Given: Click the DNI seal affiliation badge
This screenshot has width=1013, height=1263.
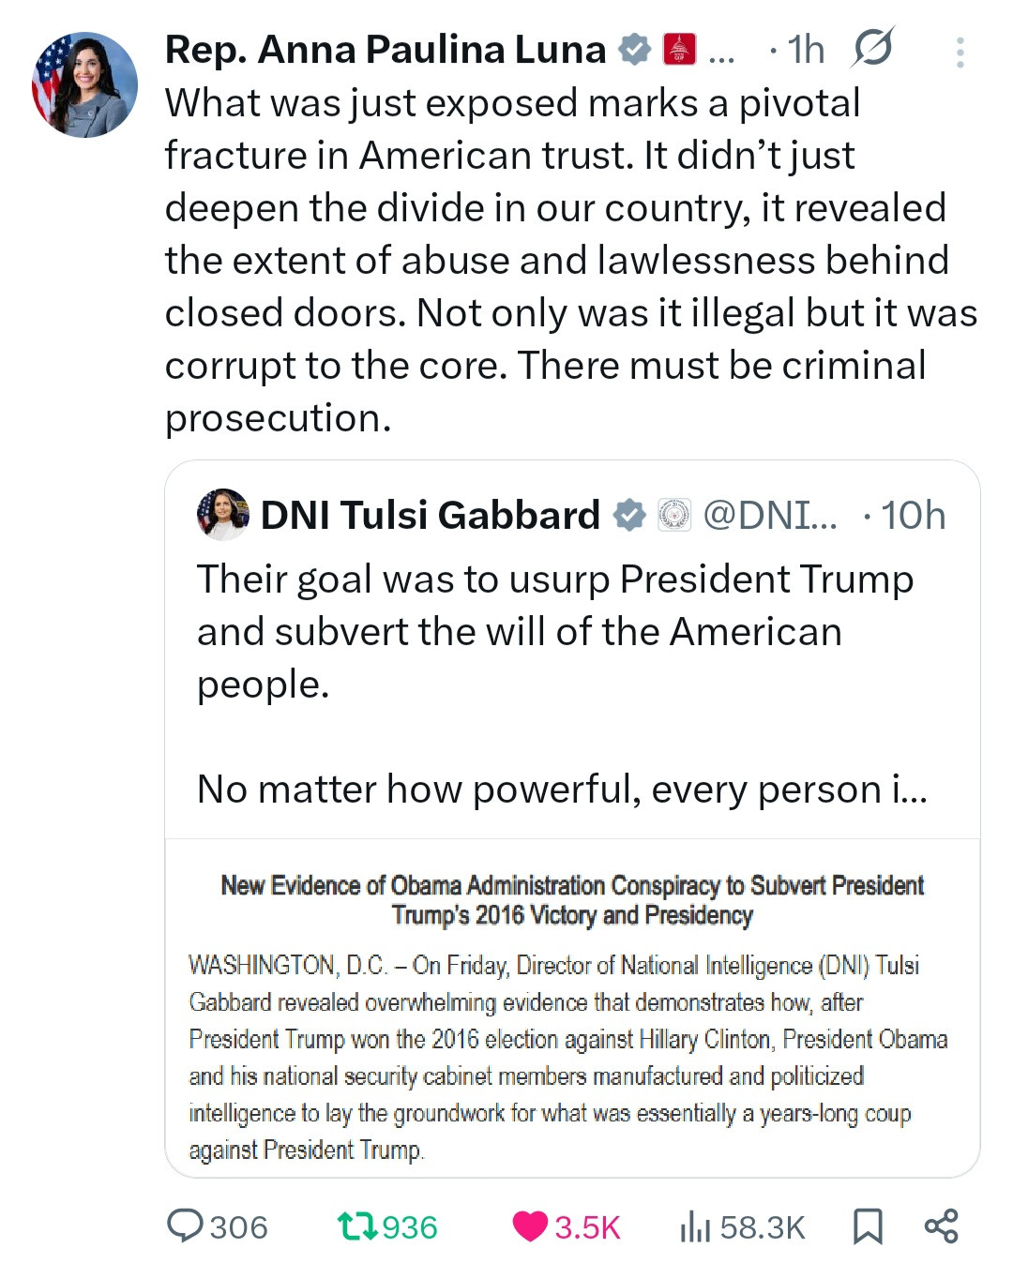Looking at the screenshot, I should [674, 515].
